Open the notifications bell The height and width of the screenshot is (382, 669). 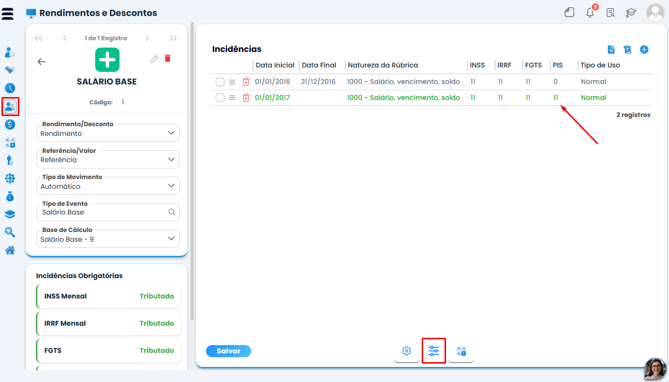590,13
